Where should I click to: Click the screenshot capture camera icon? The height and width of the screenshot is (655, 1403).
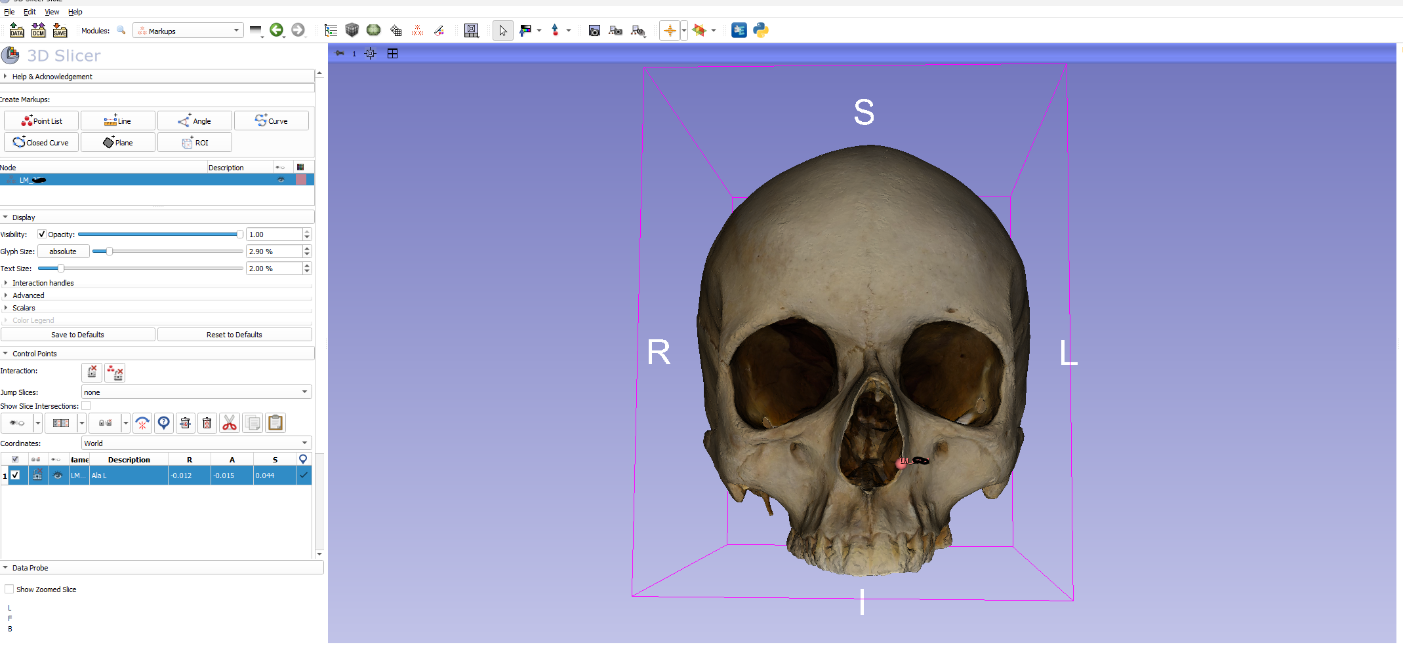(594, 30)
